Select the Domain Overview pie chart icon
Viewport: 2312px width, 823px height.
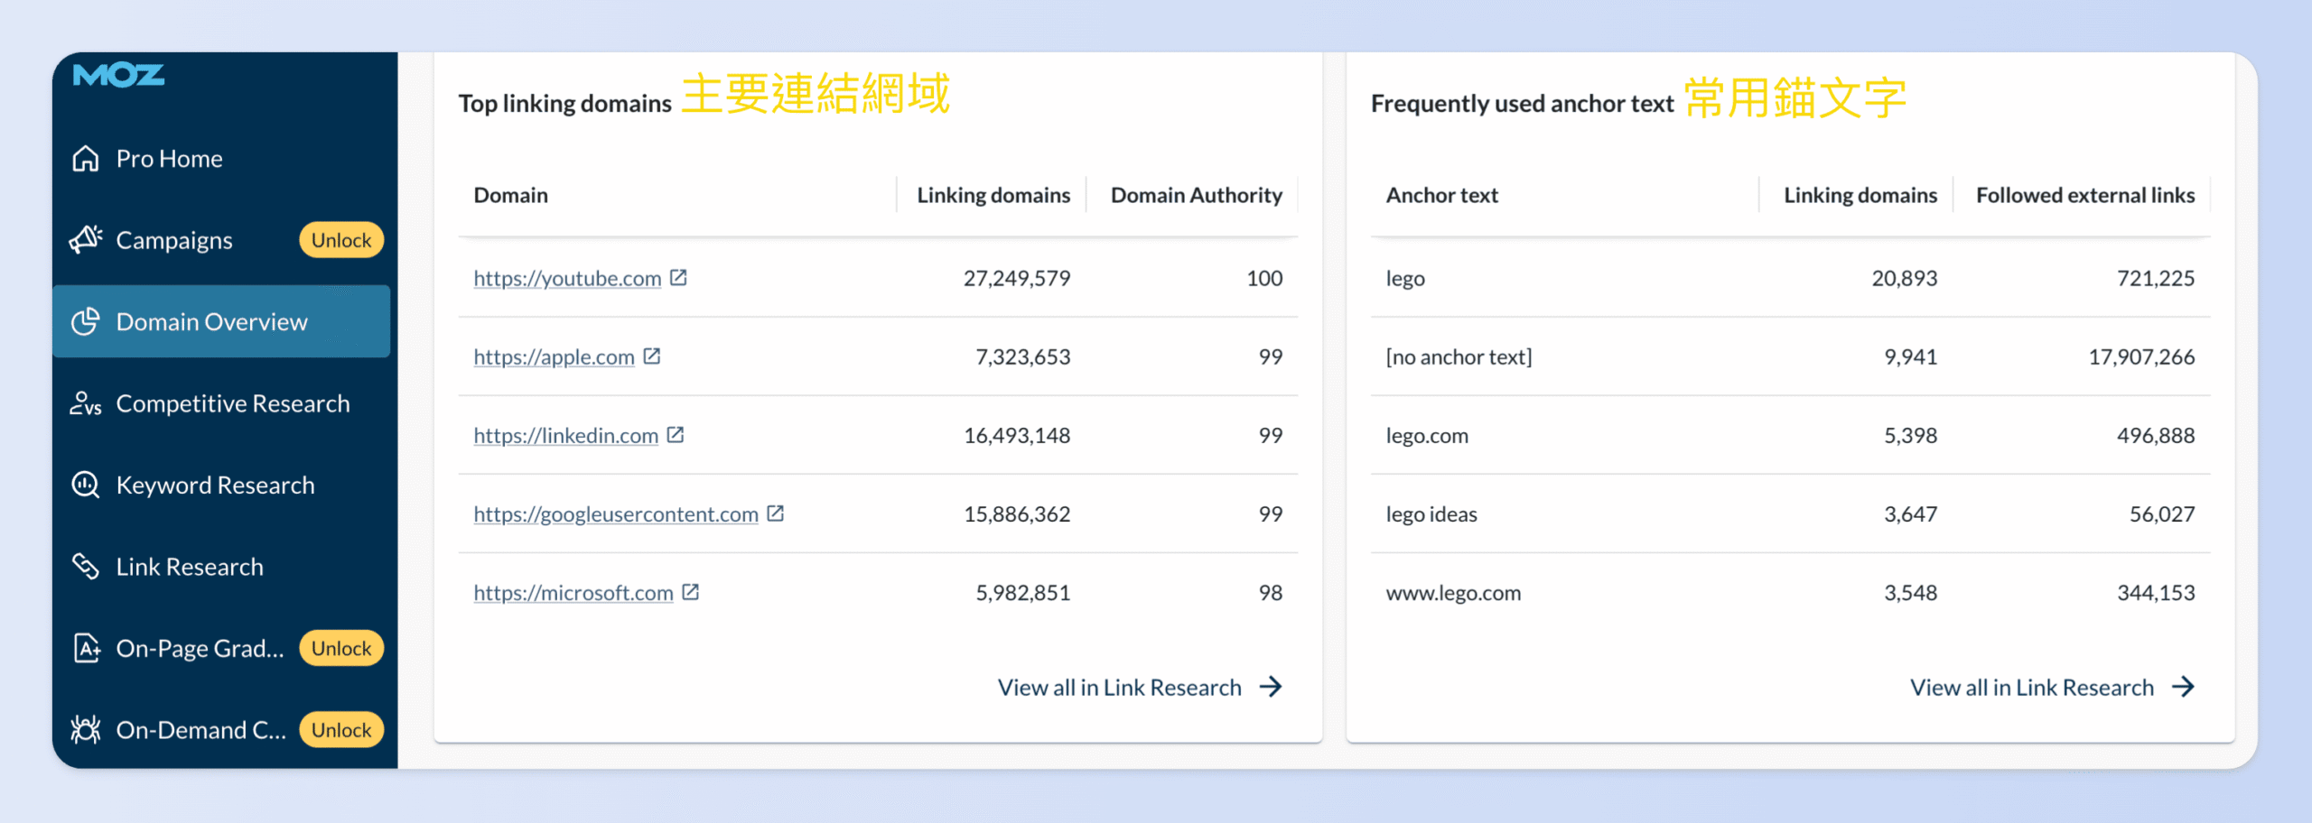[84, 321]
